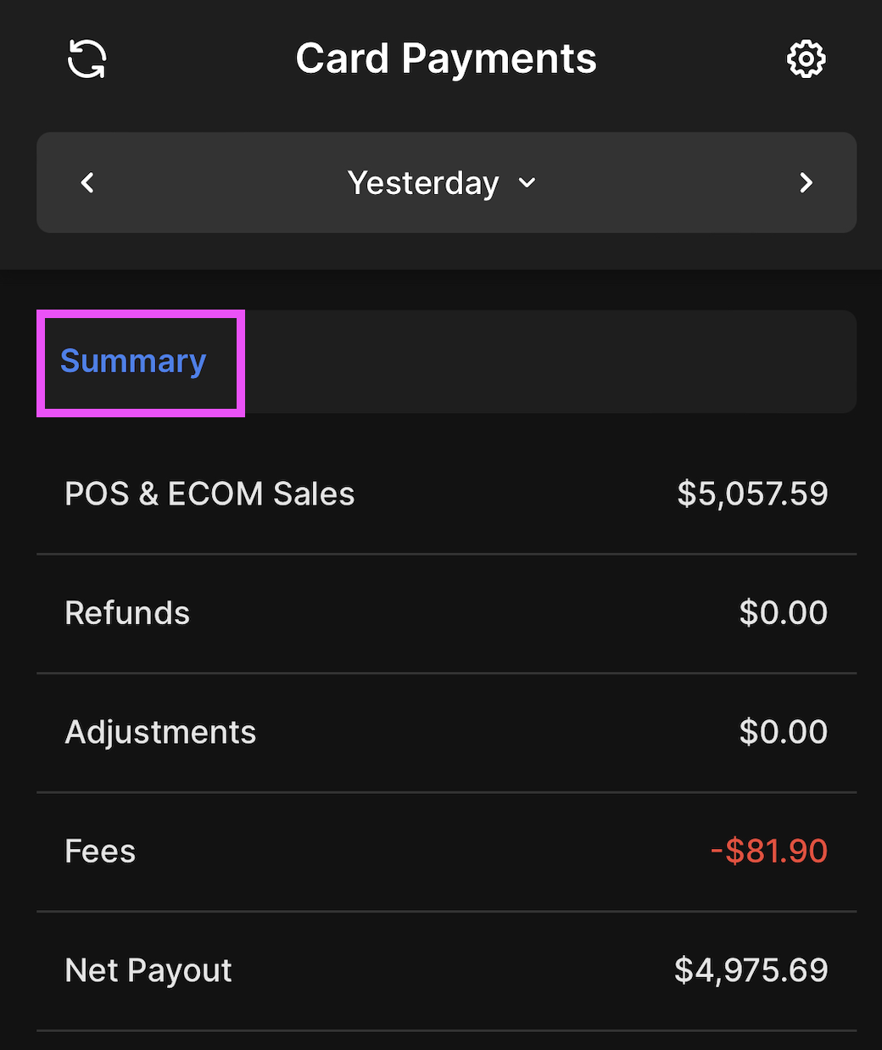Click the Refunds $0.00 amount
The image size is (882, 1050).
783,612
